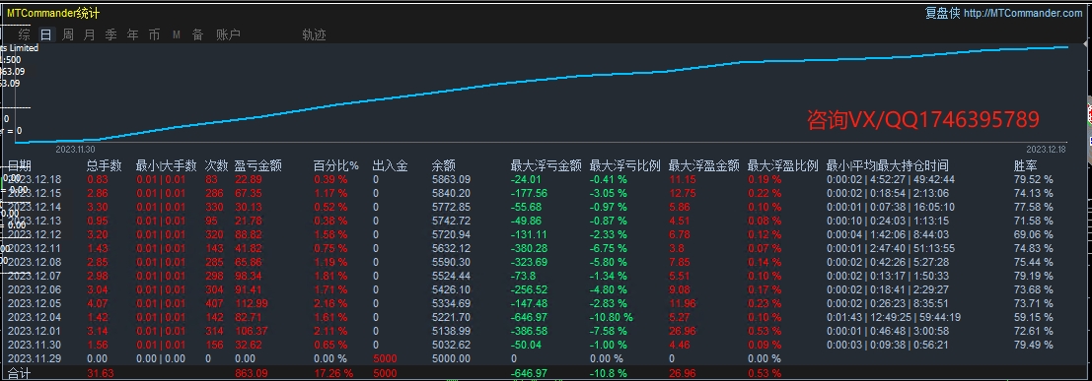
Task: Click the trade count 330
Action: [214, 207]
